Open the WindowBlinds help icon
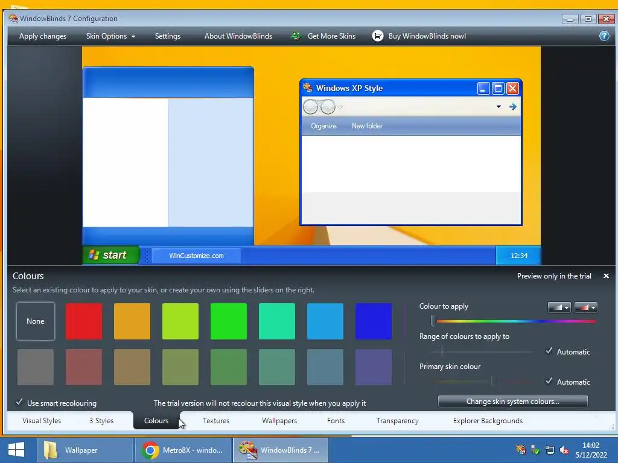Image resolution: width=618 pixels, height=463 pixels. pos(604,36)
